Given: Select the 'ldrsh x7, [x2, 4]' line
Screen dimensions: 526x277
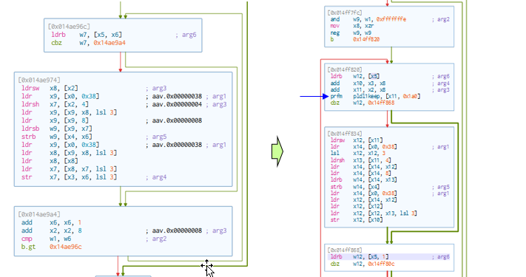Looking at the screenshot, I should (55, 104).
